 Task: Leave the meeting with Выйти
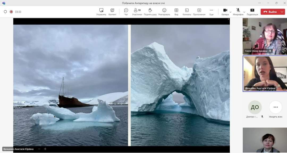[x=270, y=12]
